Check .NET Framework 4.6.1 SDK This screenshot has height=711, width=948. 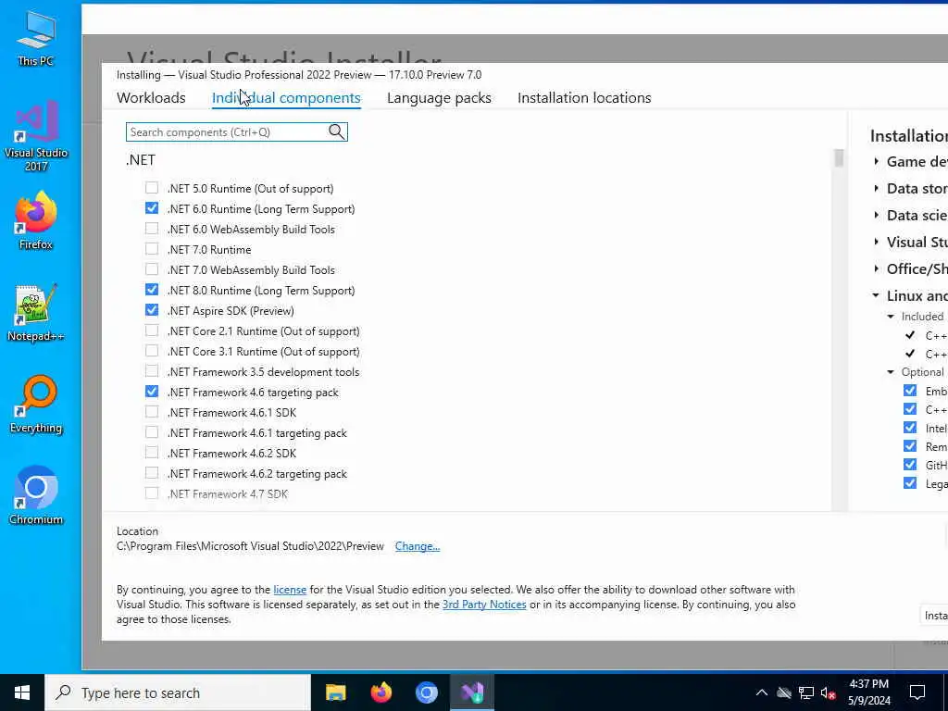coord(152,412)
